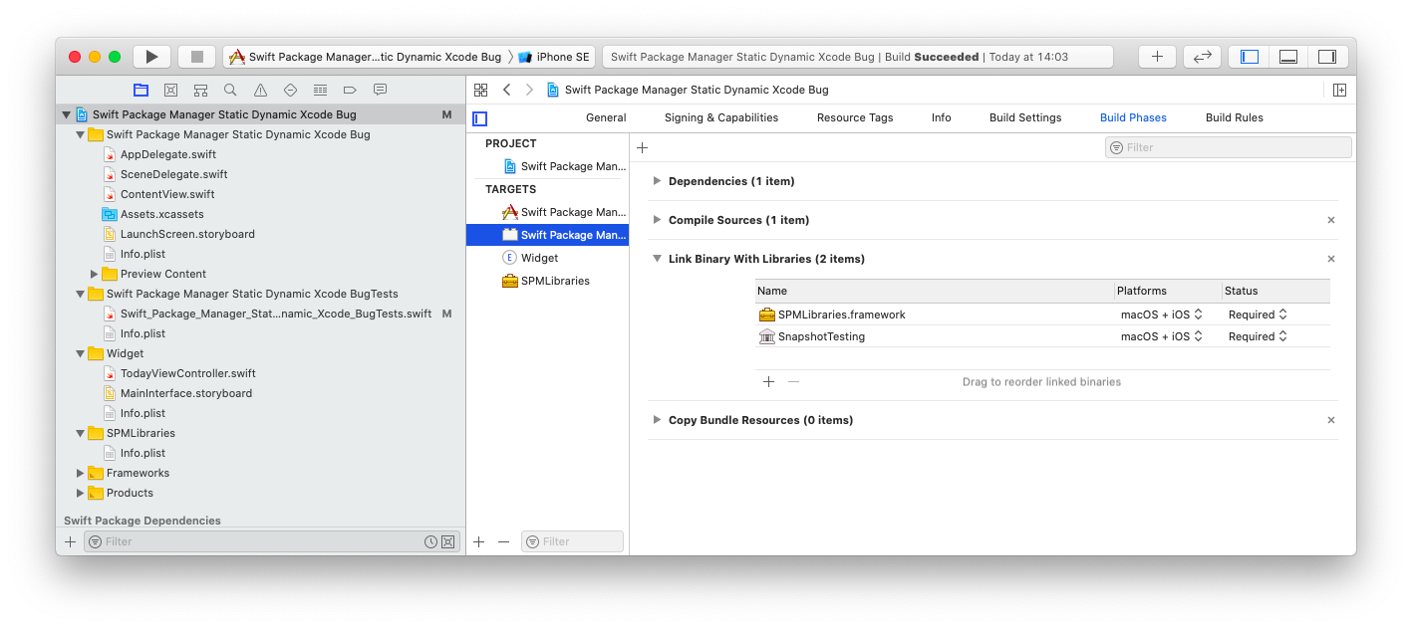Remove the selected target
Viewport: 1412px width, 629px height.
click(503, 541)
